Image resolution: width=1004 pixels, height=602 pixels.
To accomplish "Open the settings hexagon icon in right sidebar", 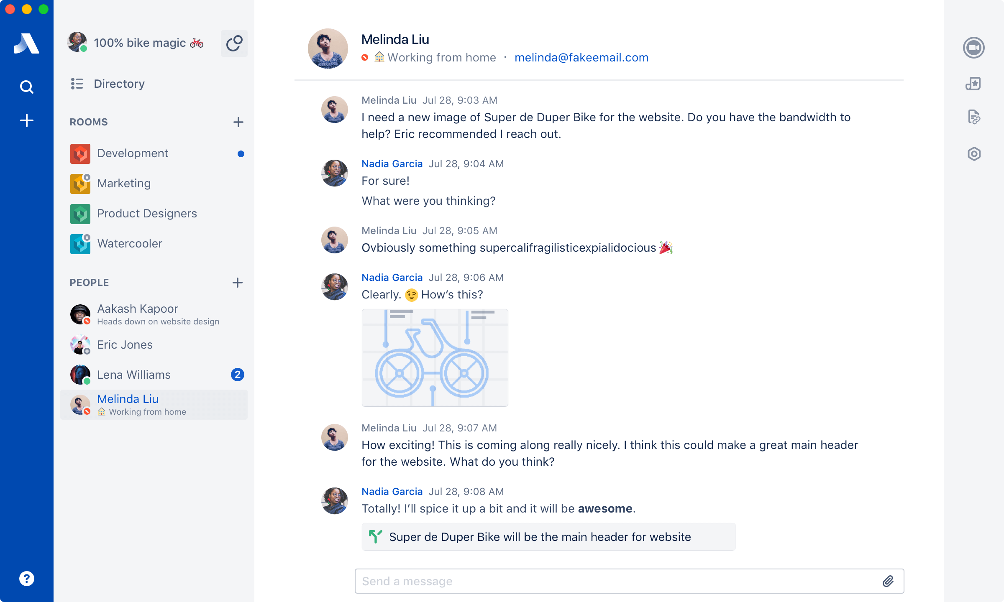I will 974,154.
